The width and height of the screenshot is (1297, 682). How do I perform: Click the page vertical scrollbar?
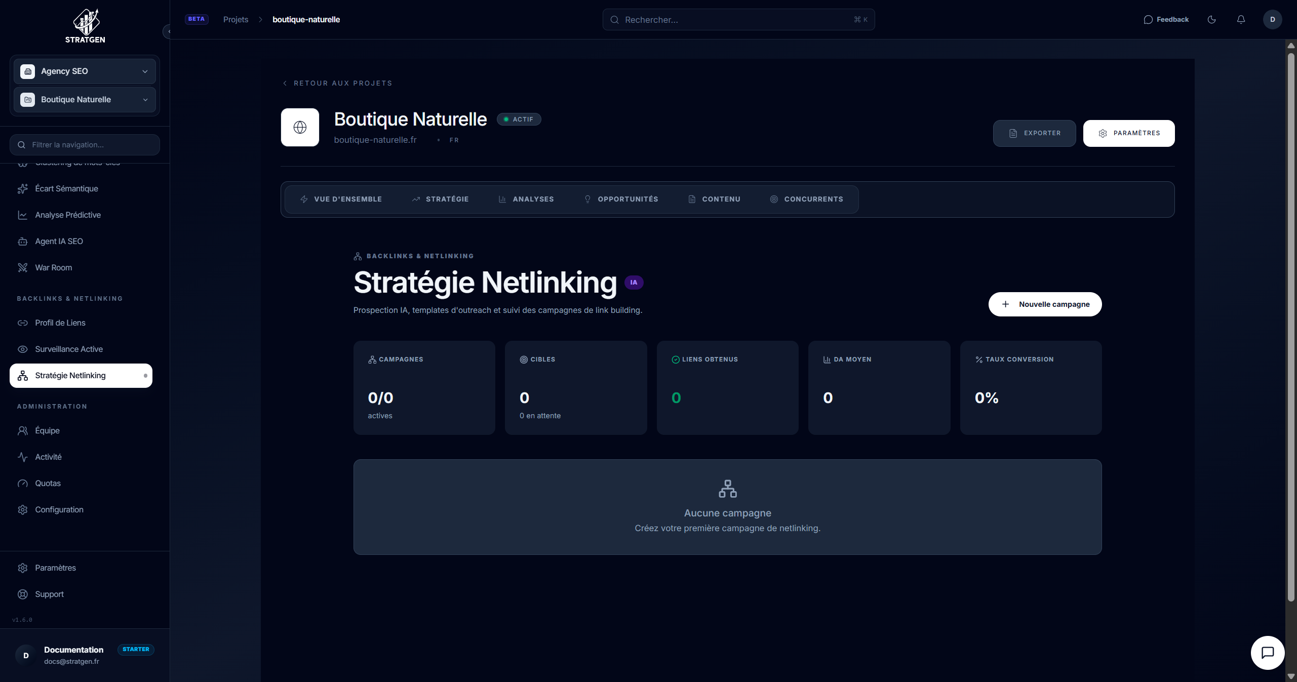click(x=1291, y=324)
